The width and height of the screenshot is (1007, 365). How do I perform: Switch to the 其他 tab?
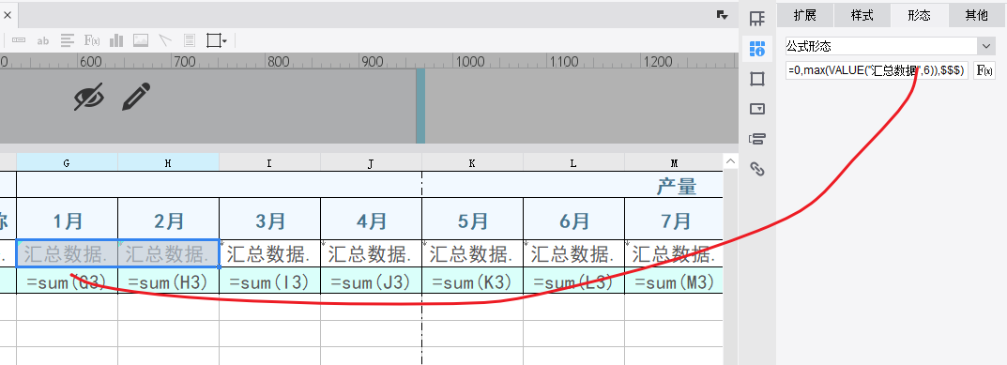pos(977,15)
